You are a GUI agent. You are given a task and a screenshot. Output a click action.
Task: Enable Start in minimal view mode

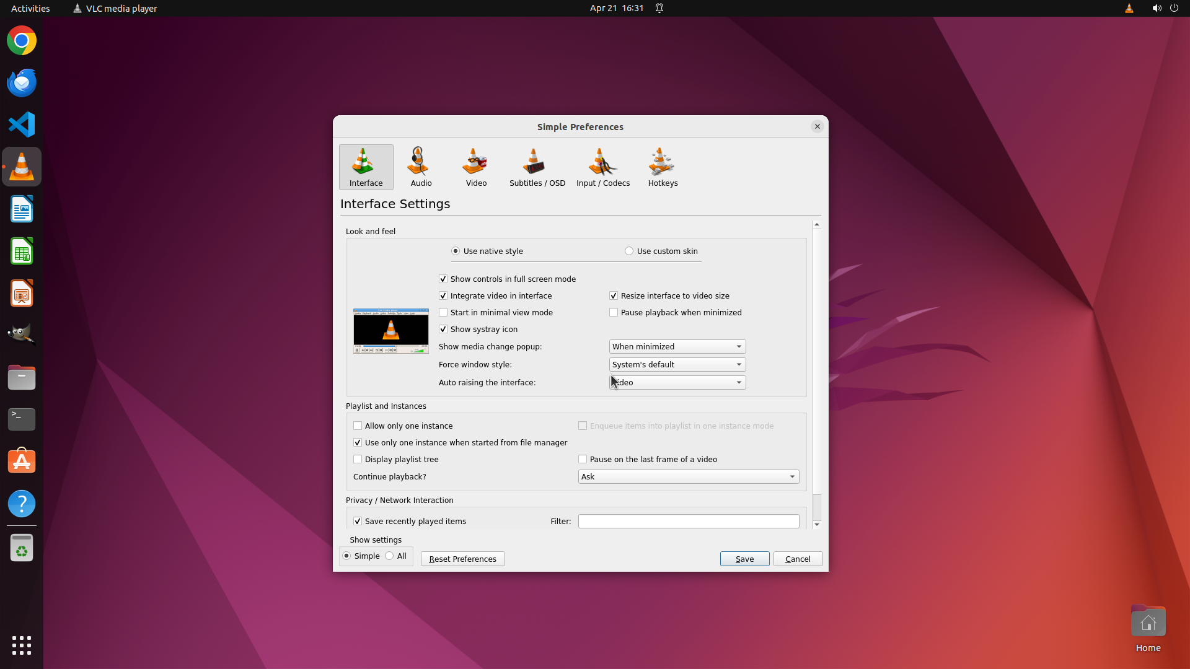pos(443,313)
